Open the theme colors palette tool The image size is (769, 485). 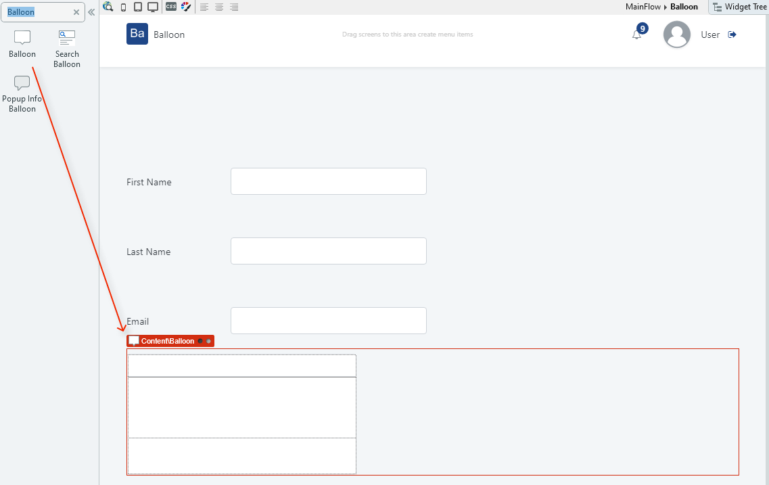pyautogui.click(x=187, y=7)
